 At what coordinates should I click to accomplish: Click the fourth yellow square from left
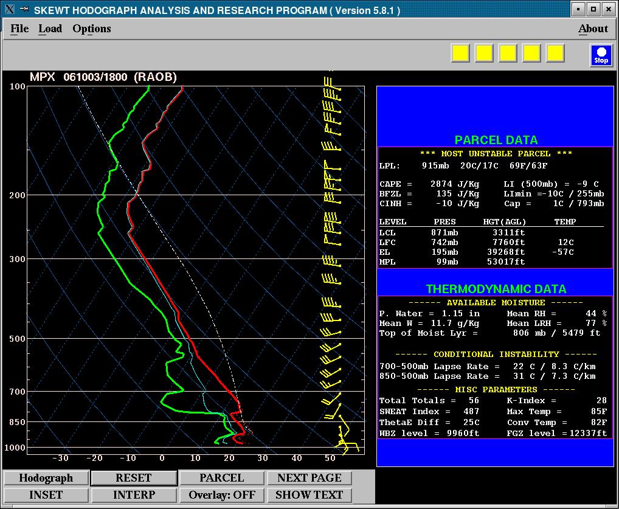531,54
